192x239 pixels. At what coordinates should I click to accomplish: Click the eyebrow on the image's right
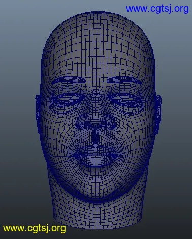coord(124,80)
